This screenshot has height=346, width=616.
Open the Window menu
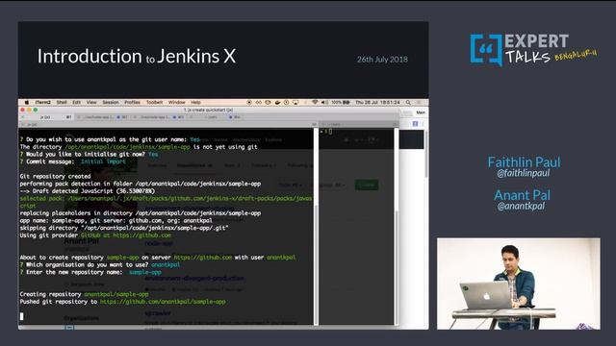tap(176, 103)
